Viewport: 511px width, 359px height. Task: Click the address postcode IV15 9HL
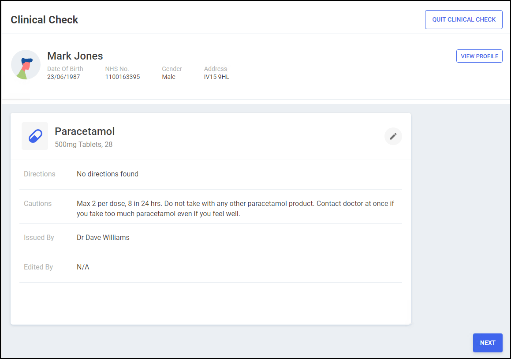point(216,77)
